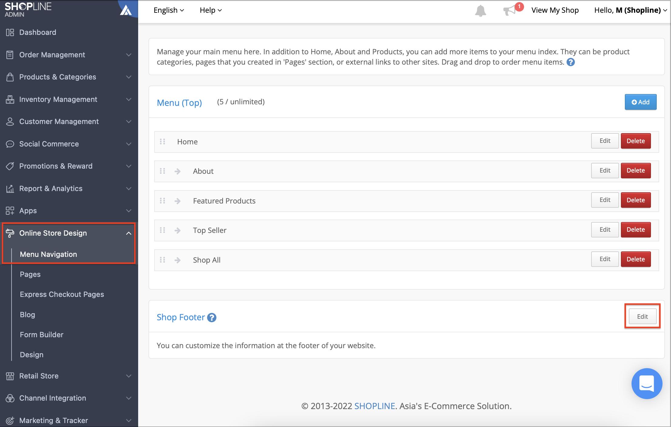Image resolution: width=671 pixels, height=427 pixels.
Task: Expand the Inventory Management chevron
Action: pos(129,99)
